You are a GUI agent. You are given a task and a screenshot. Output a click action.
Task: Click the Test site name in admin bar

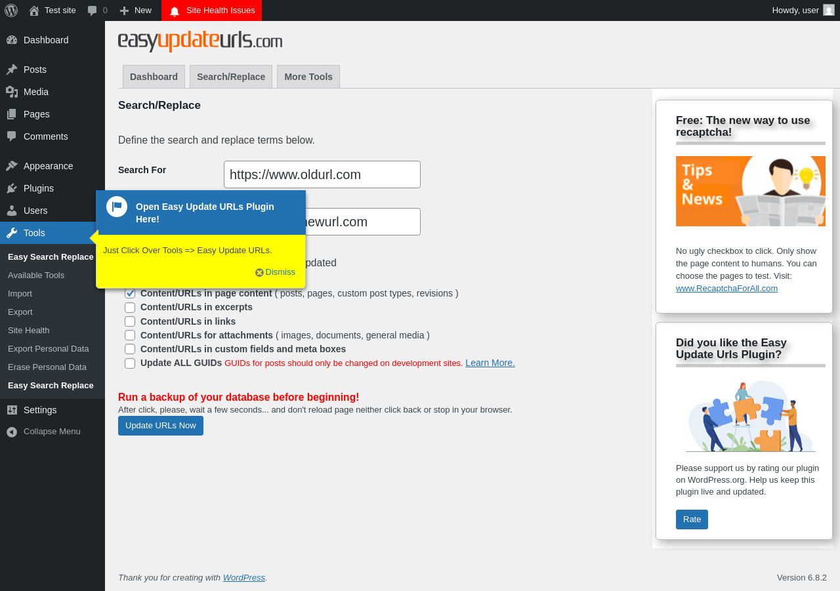pos(60,10)
